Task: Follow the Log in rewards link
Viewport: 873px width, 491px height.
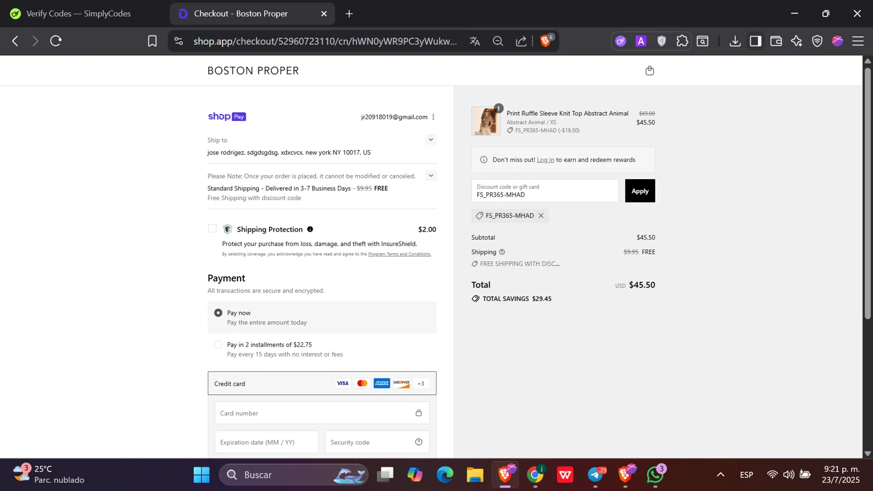Action: point(545,160)
